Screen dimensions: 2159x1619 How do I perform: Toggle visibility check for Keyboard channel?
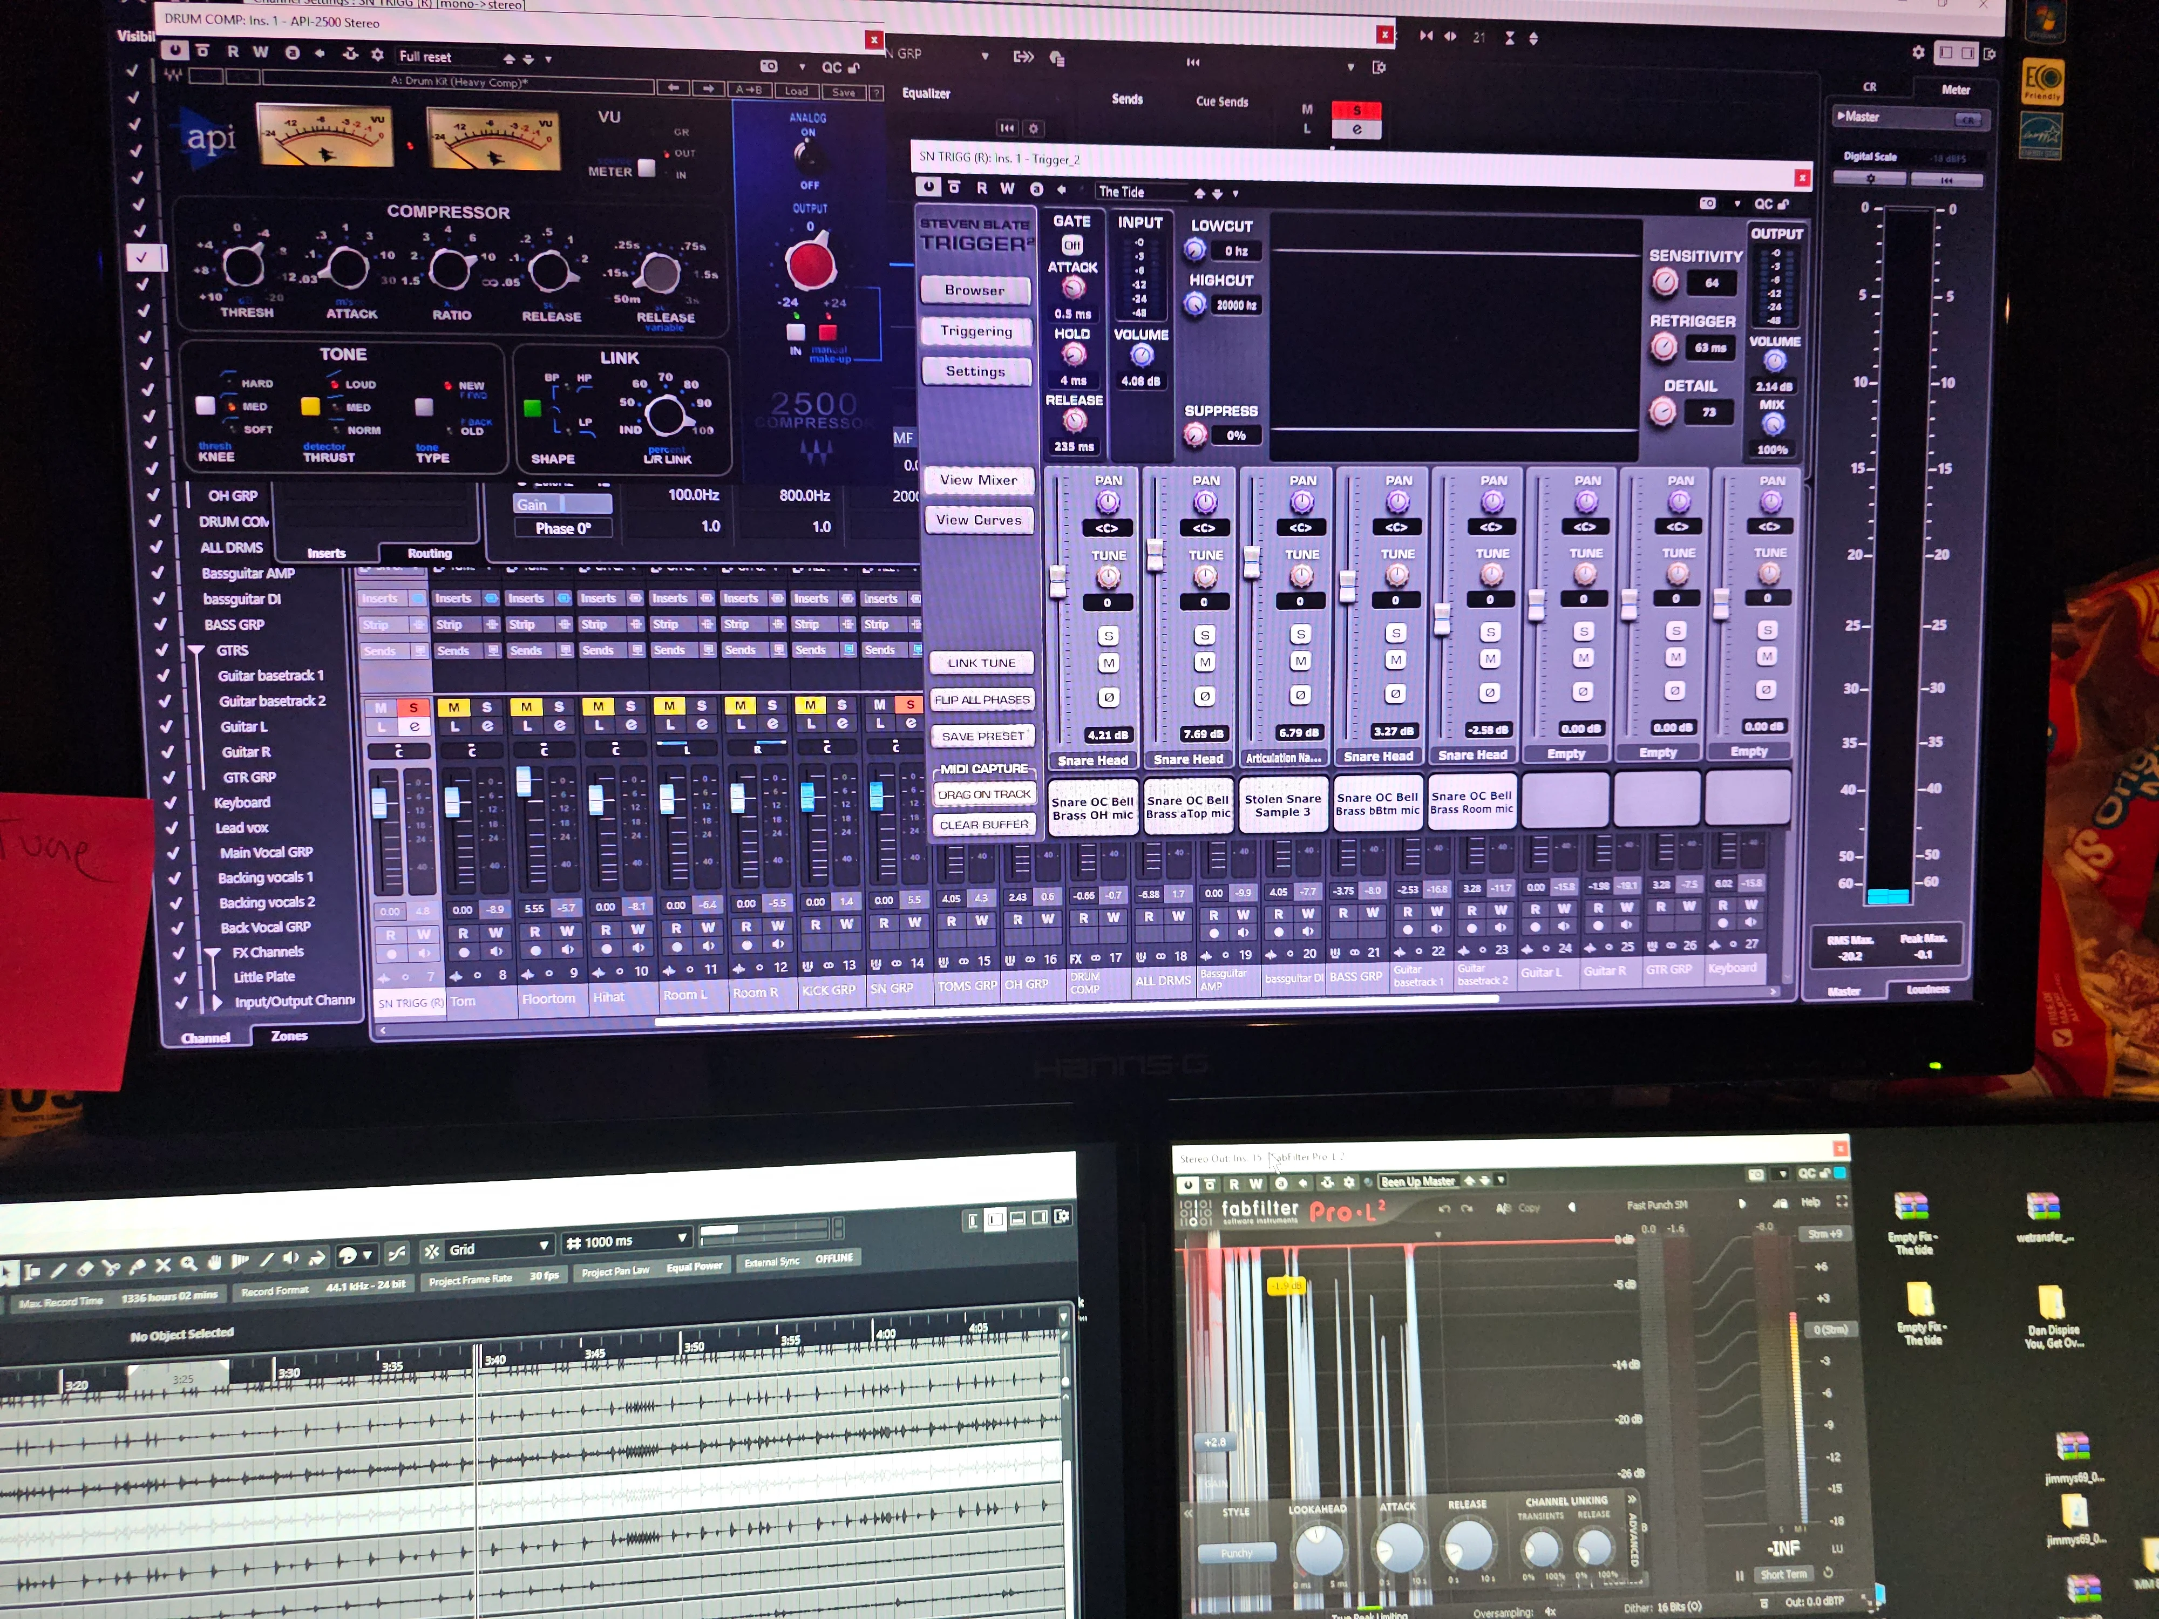pyautogui.click(x=172, y=802)
